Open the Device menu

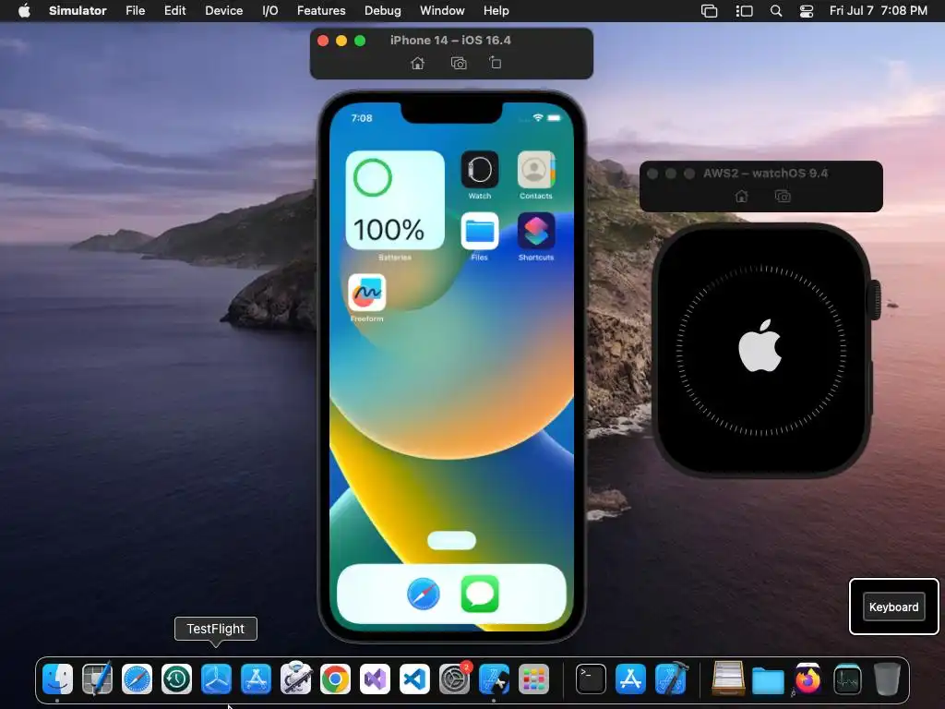coord(223,11)
